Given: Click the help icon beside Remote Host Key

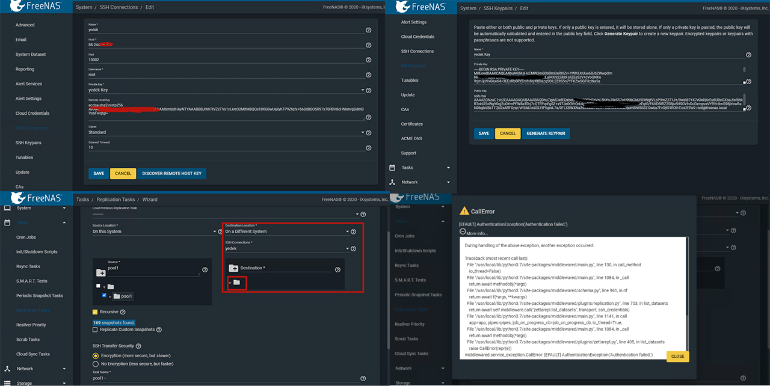Looking at the screenshot, I should [x=368, y=117].
